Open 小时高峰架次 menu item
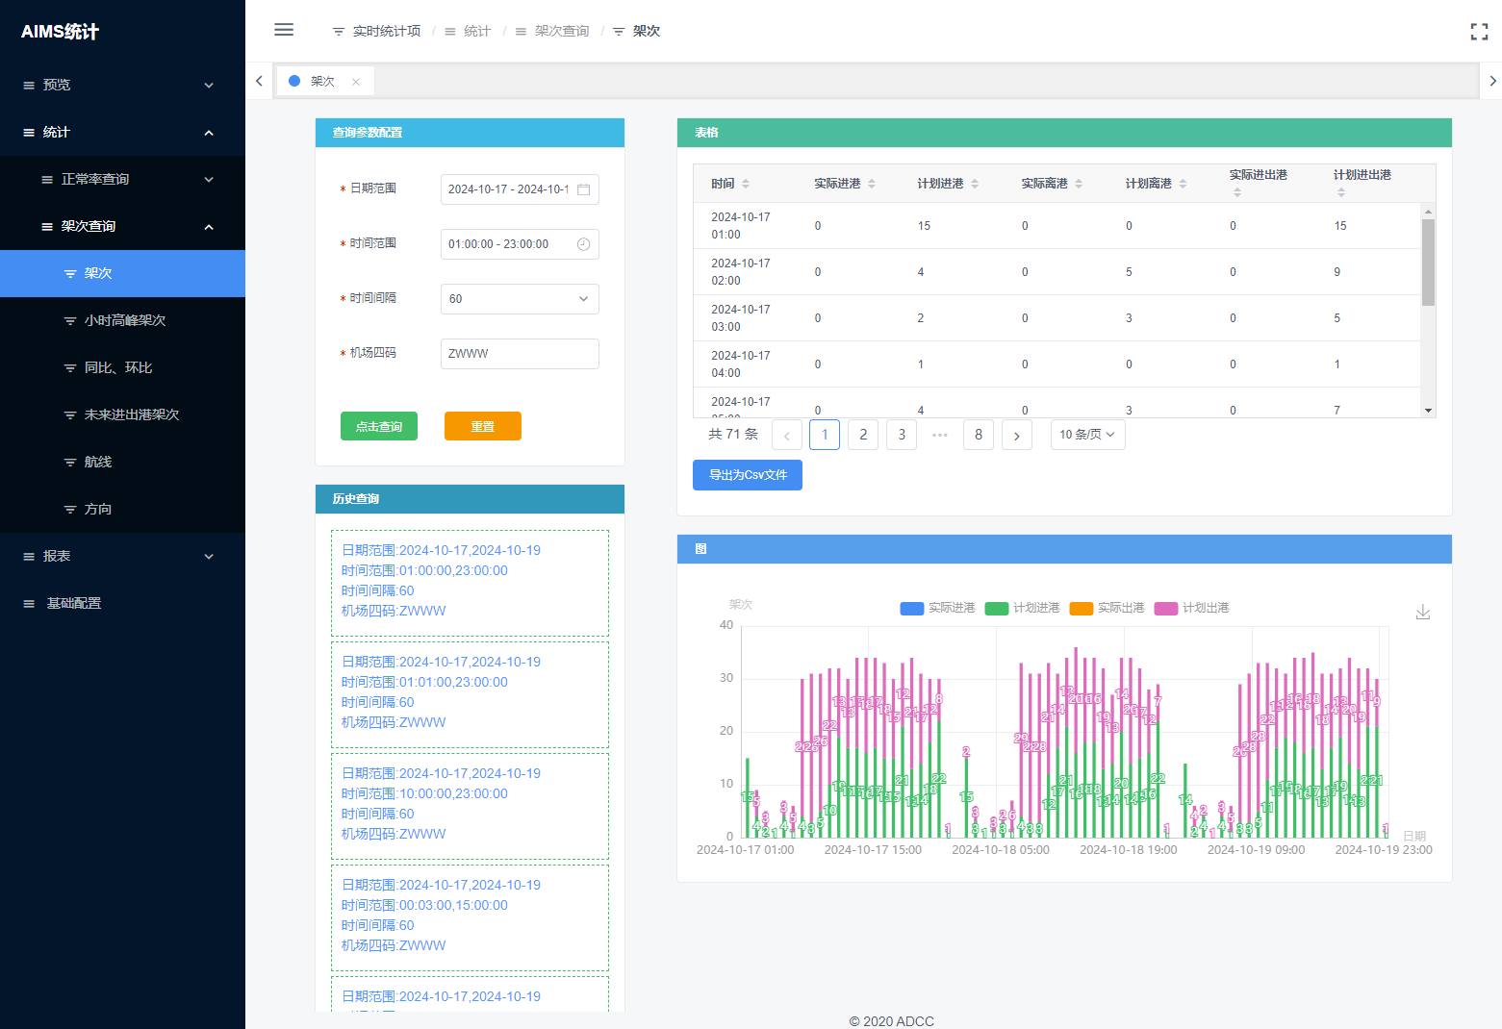 pos(125,320)
